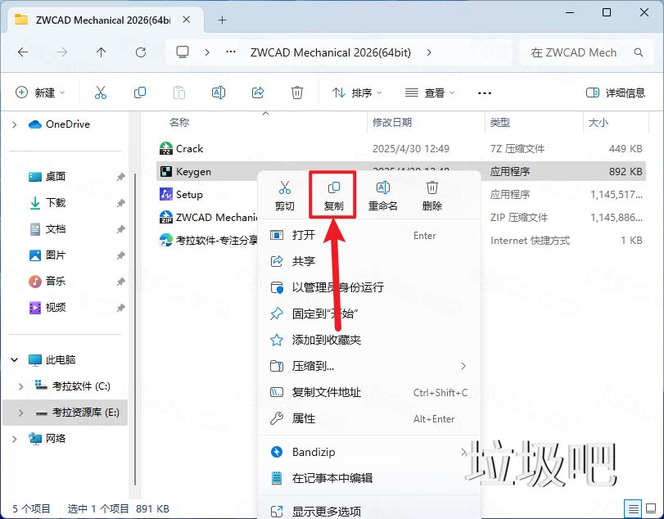Open the 排序 sort dropdown
Viewport: 664px width, 519px height.
[x=356, y=93]
